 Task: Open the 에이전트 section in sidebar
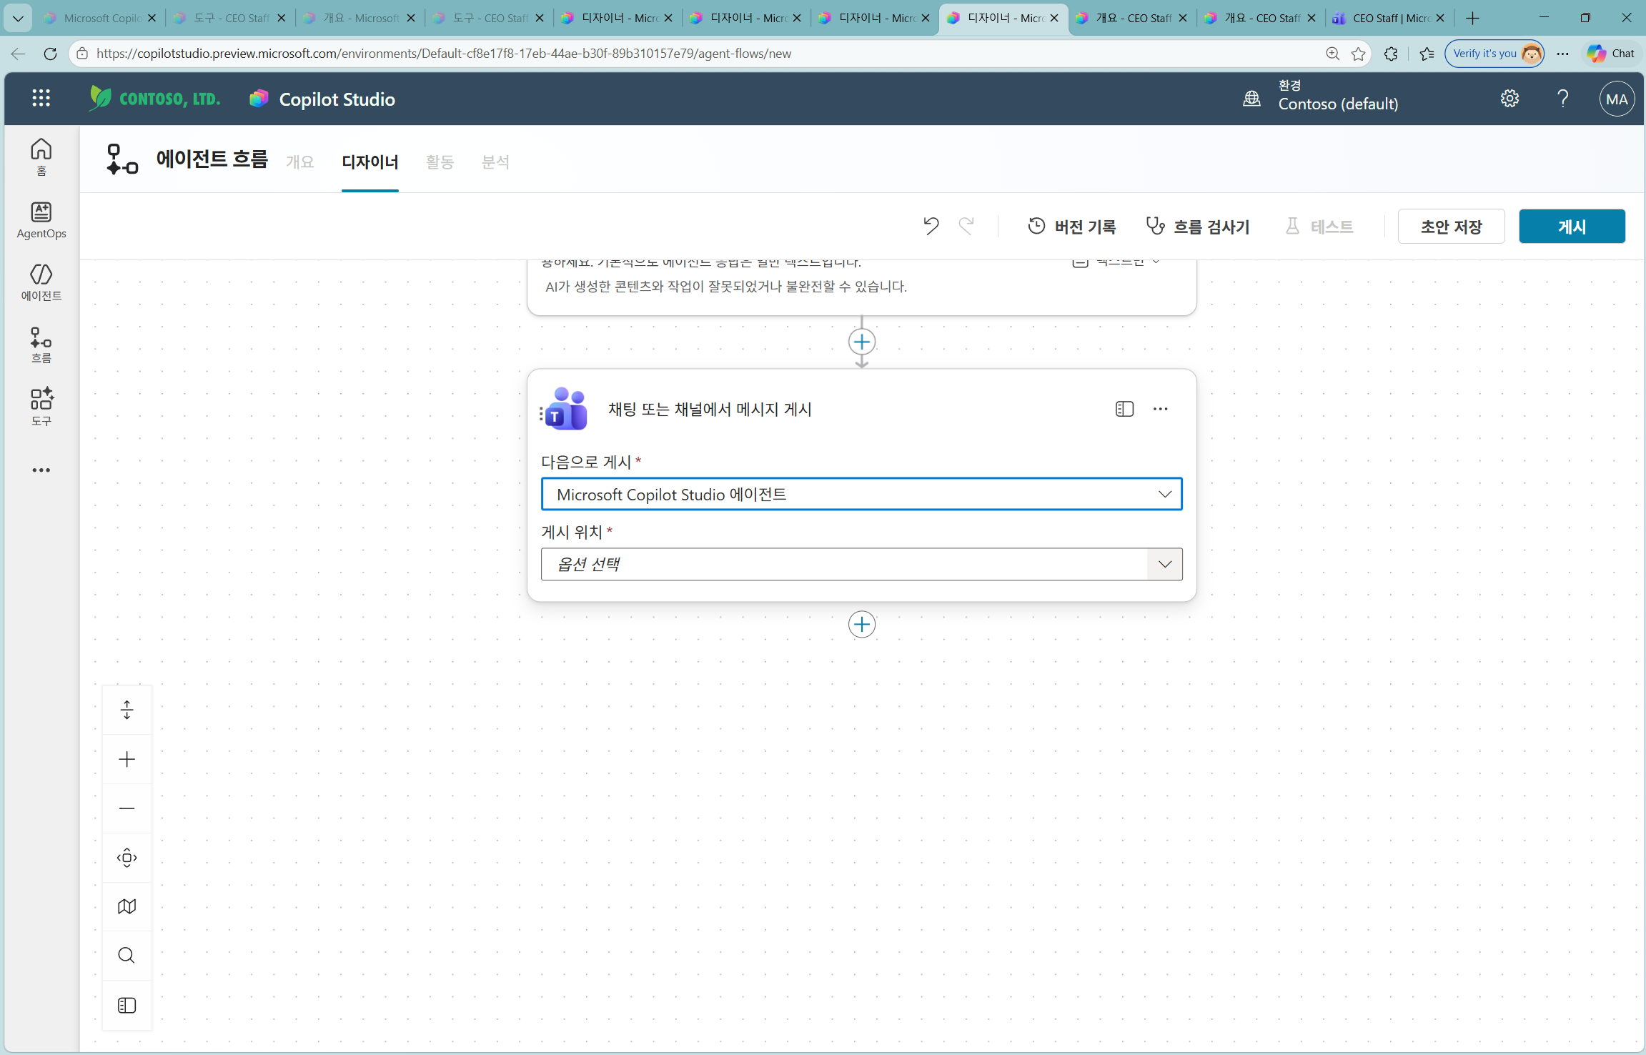pyautogui.click(x=41, y=282)
